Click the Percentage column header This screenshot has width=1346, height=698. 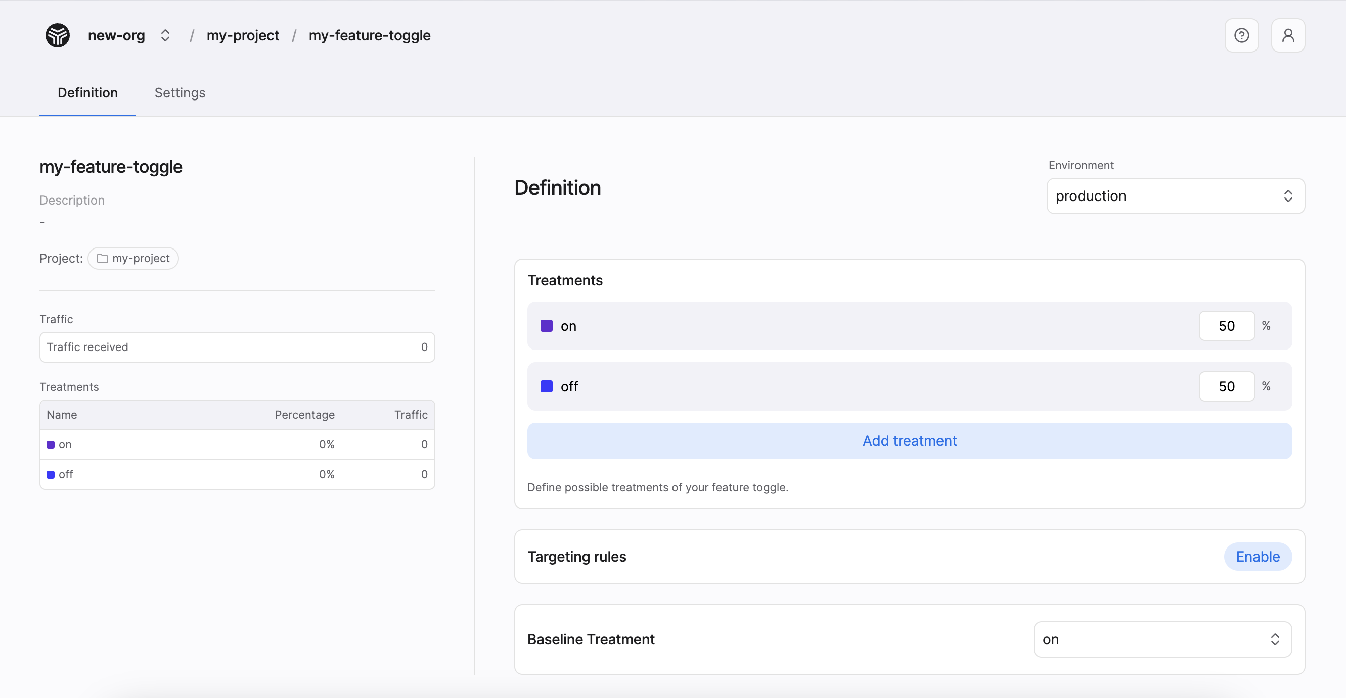(304, 415)
